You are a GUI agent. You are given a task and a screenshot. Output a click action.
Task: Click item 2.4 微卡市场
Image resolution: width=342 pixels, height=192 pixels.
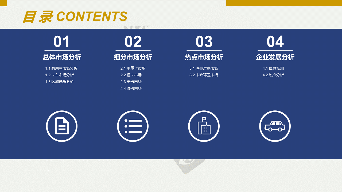[131, 89]
